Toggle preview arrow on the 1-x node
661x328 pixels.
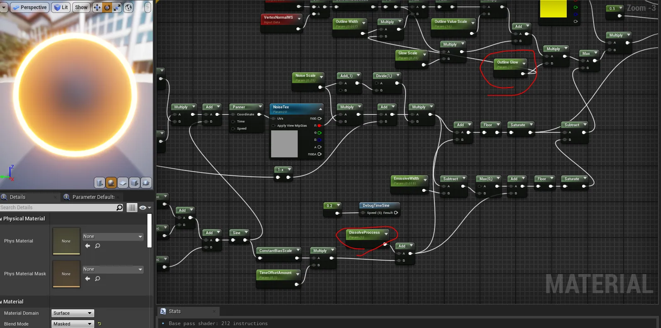289,169
